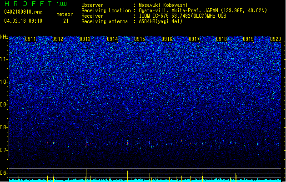Image resolution: width=286 pixels, height=182 pixels.
Task: Click the red meteor echo just before 0920
Action: coord(268,150)
